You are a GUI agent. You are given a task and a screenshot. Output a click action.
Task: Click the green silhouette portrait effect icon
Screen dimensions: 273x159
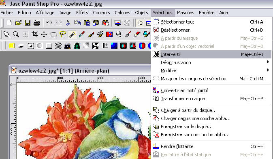pos(77,46)
